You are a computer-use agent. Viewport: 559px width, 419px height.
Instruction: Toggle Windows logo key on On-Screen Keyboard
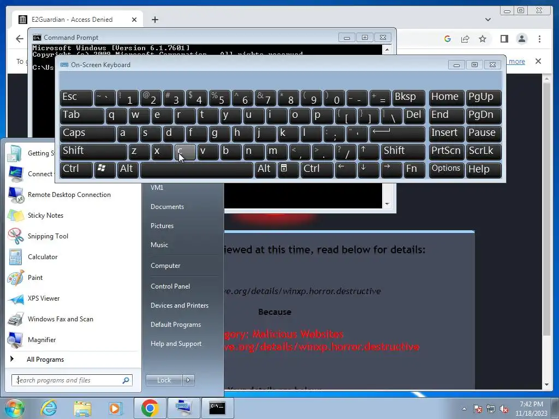coord(104,170)
